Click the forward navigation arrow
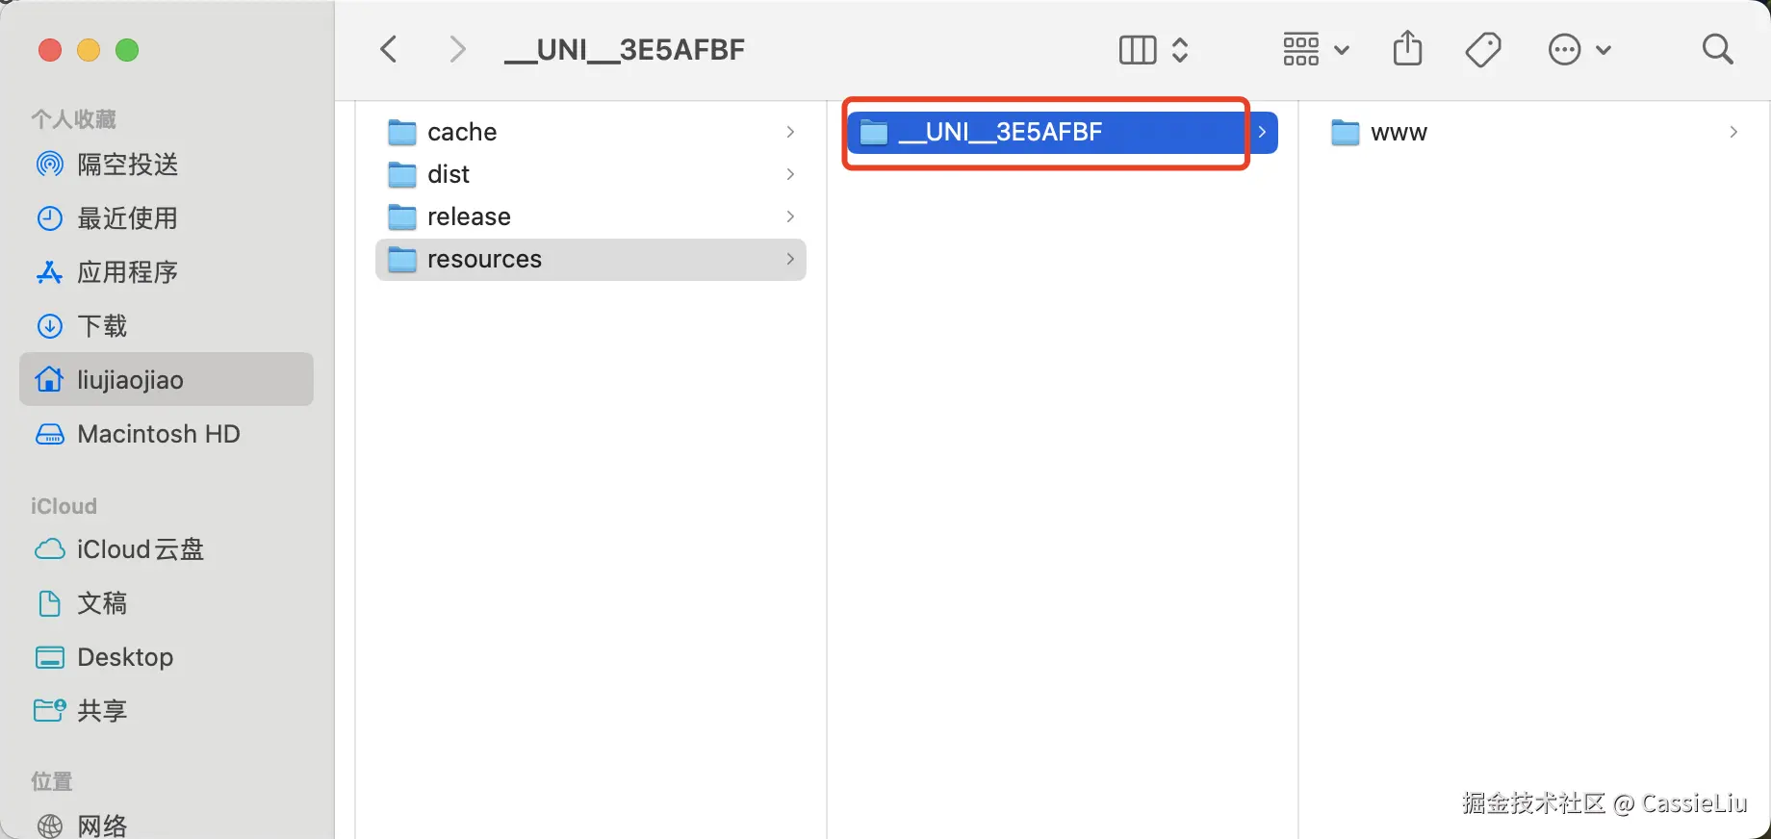The width and height of the screenshot is (1771, 839). [457, 49]
